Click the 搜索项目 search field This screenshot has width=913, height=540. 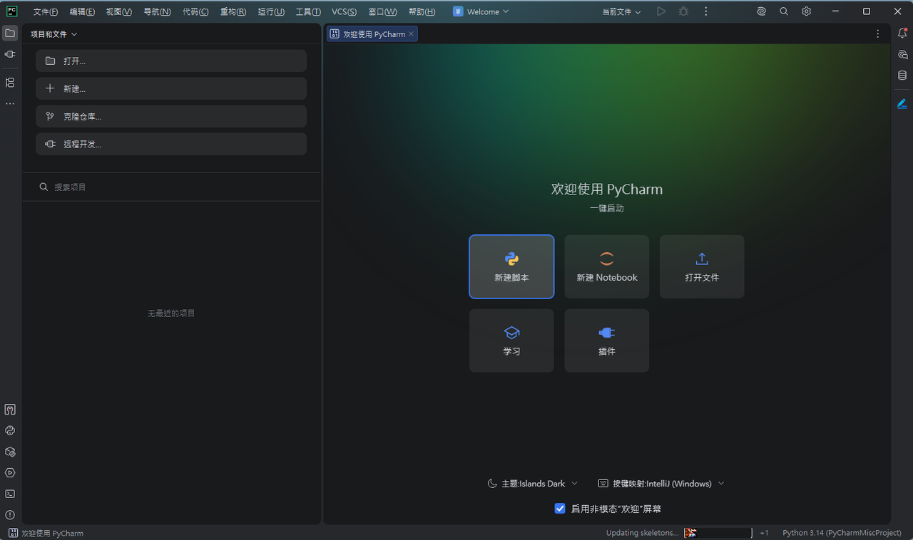pyautogui.click(x=171, y=187)
